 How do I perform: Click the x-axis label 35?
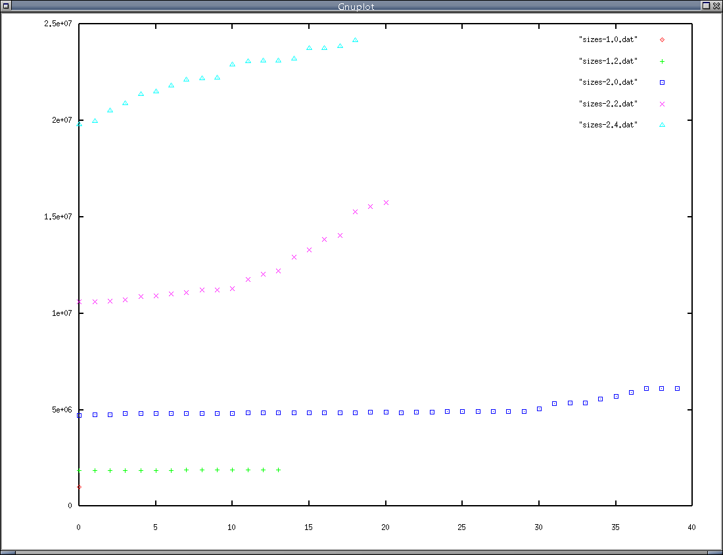pyautogui.click(x=616, y=527)
